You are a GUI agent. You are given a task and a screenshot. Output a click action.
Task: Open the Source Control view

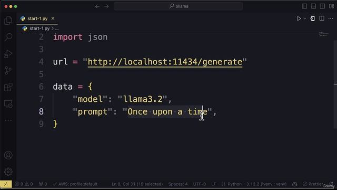click(x=8, y=70)
